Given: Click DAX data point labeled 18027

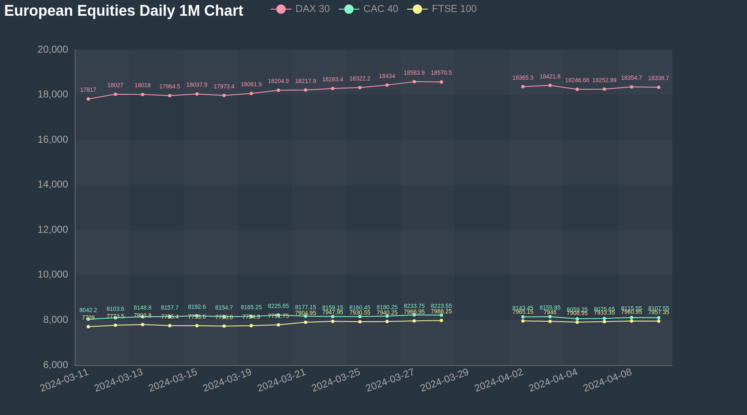Looking at the screenshot, I should (115, 94).
